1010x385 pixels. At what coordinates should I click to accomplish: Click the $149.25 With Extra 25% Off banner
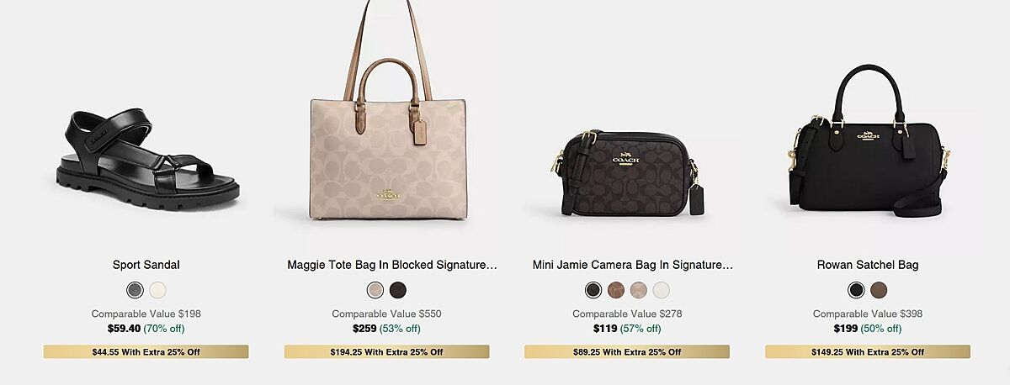868,351
